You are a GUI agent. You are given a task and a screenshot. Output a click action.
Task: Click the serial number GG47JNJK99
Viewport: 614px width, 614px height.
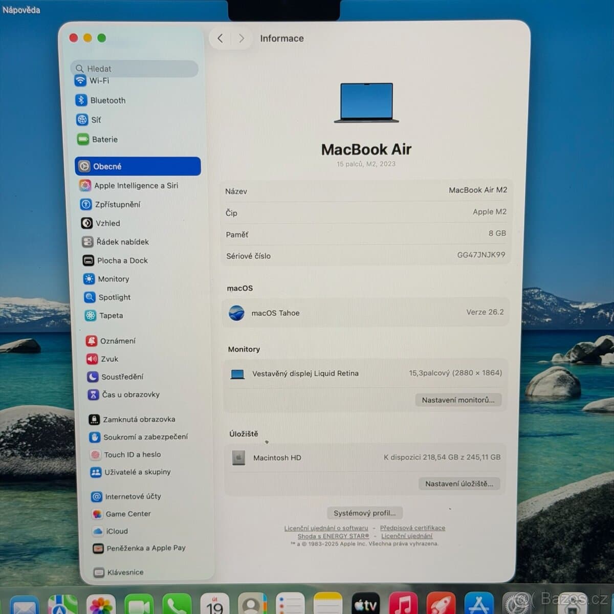[481, 255]
